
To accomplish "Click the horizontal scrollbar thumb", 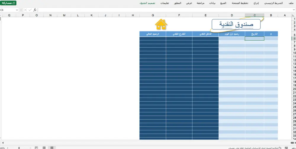I will (293, 143).
